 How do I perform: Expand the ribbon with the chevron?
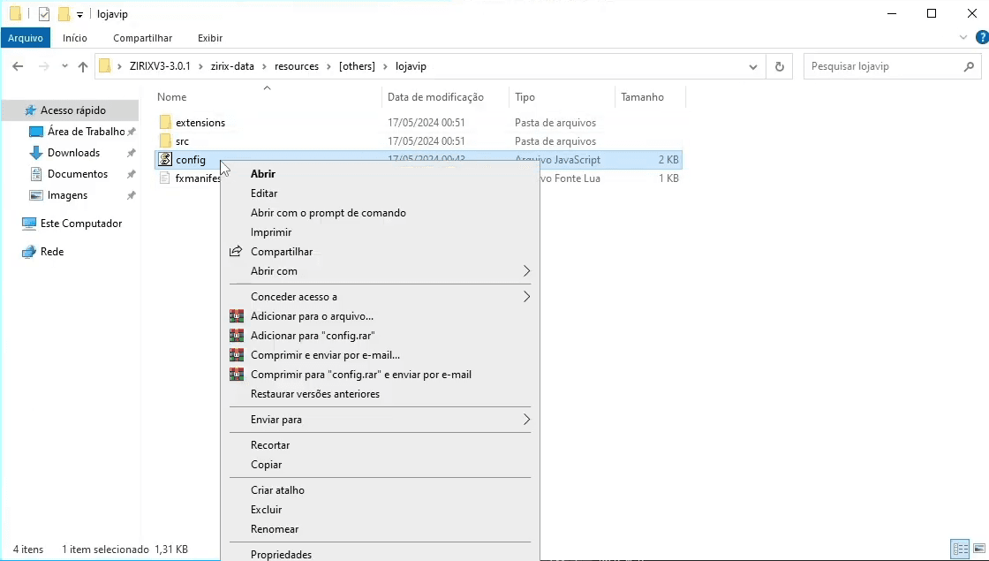[963, 38]
